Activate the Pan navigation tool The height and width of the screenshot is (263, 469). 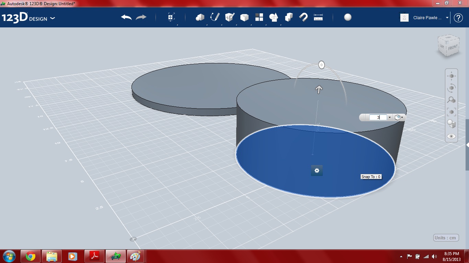(x=451, y=76)
